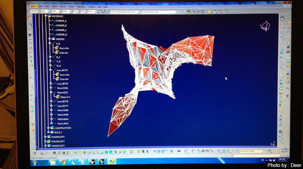This screenshot has width=303, height=169.
Task: Select Line.28776 in the tree
Action: [63, 101]
